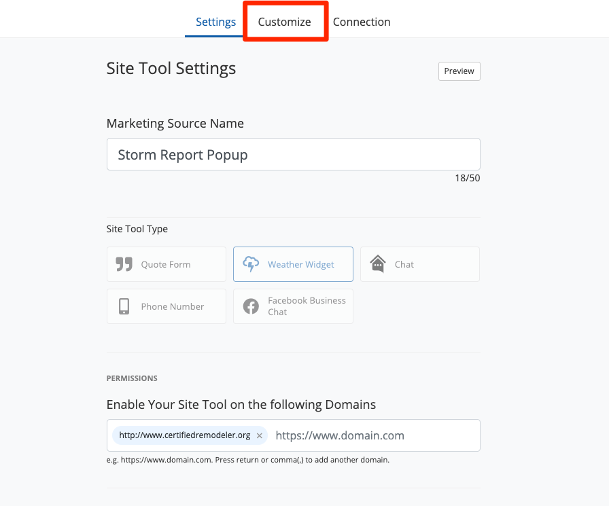This screenshot has width=609, height=506.
Task: Focus the Storm Report Popup name field
Action: click(293, 155)
